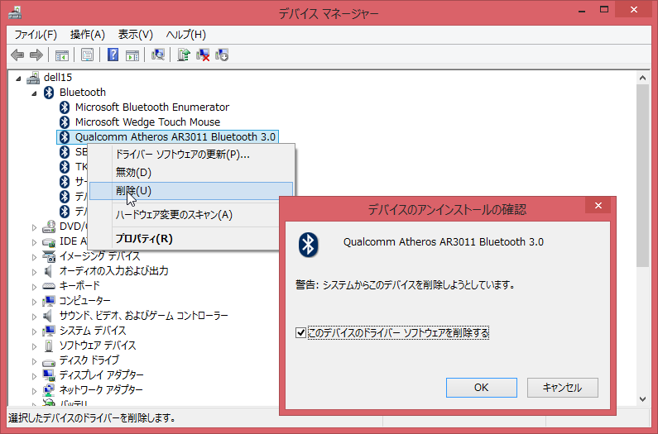
Task: Click the Uninstall device toolbar icon with red X
Action: (x=203, y=55)
